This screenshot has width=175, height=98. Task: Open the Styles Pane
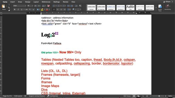coord(160,8)
